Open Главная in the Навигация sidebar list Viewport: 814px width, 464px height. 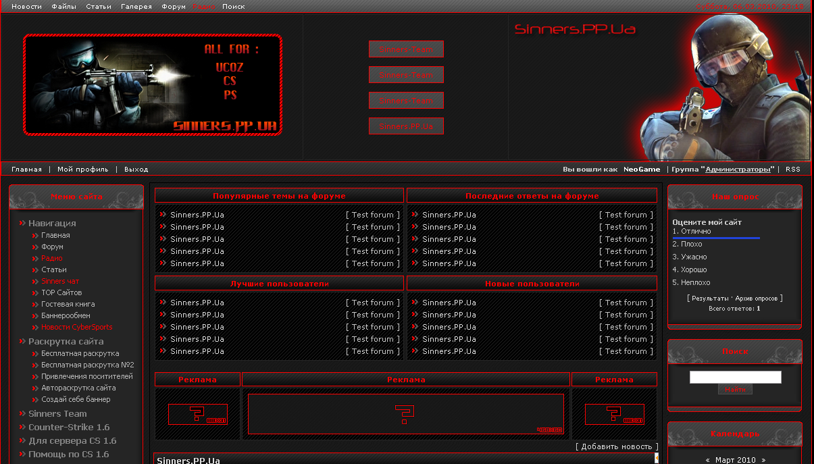click(x=55, y=235)
